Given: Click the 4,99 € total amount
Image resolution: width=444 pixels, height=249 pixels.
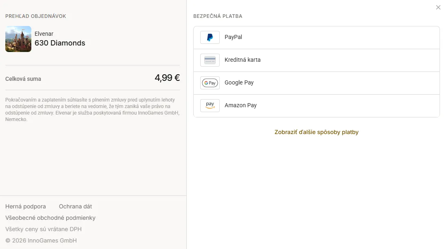Looking at the screenshot, I should (x=167, y=78).
